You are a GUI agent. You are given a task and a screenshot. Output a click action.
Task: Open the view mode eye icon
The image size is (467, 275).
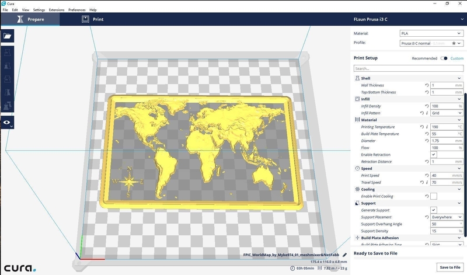point(7,123)
